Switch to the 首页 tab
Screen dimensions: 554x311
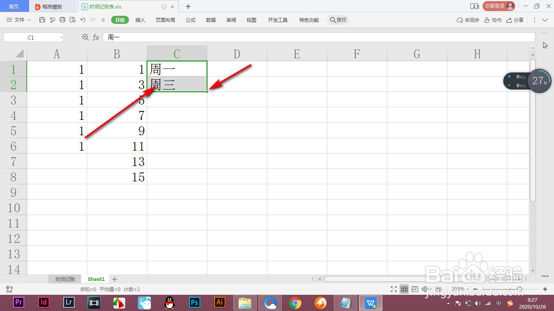click(14, 6)
